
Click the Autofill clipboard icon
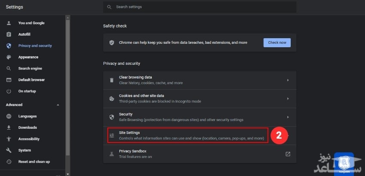pos(9,34)
